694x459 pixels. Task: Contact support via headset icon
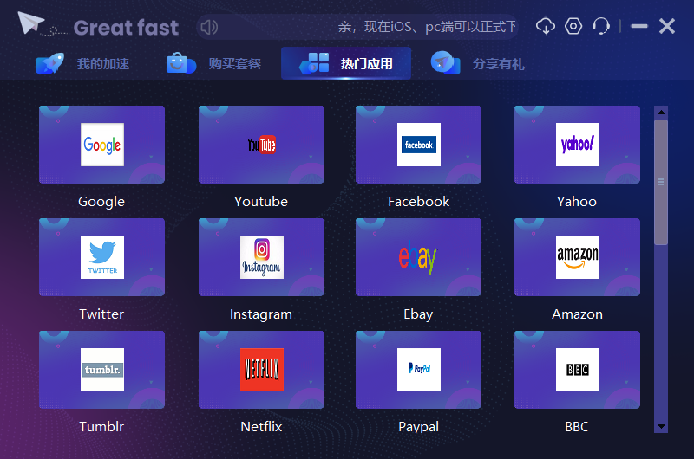[600, 27]
